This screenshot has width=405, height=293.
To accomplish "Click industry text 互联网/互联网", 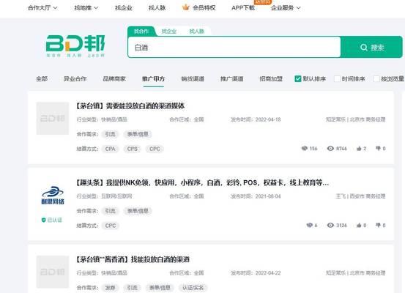I will [x=116, y=196].
